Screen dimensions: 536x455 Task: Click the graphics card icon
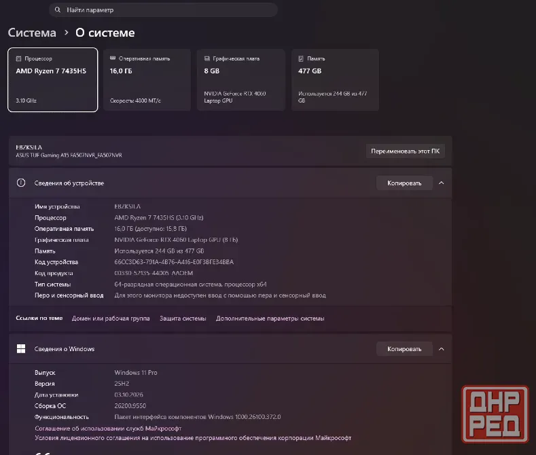click(x=207, y=58)
